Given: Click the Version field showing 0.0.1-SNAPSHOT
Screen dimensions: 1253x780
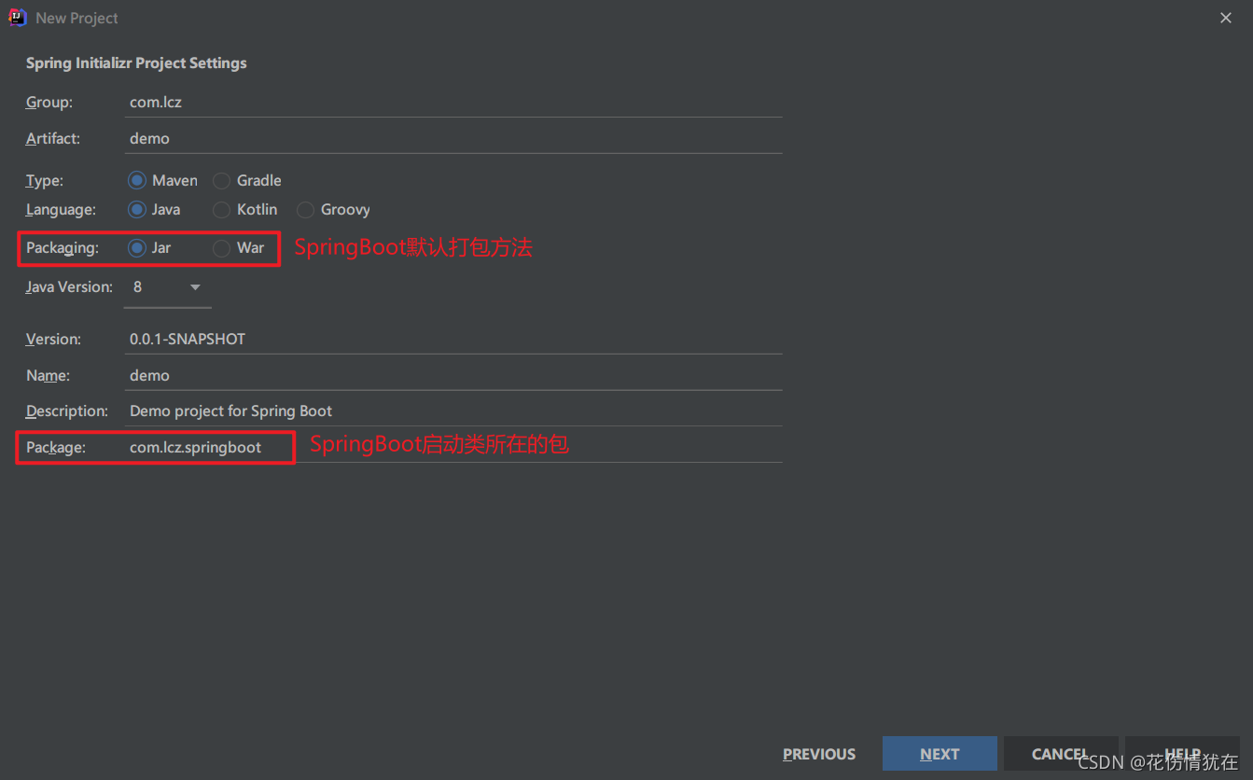Looking at the screenshot, I should point(453,339).
